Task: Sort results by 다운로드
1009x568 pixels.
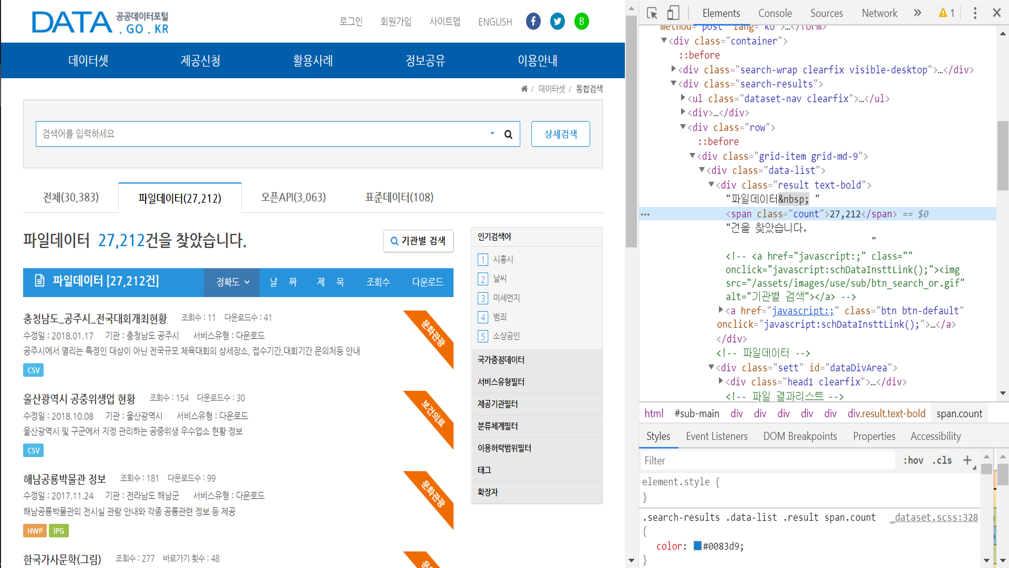Action: [428, 282]
